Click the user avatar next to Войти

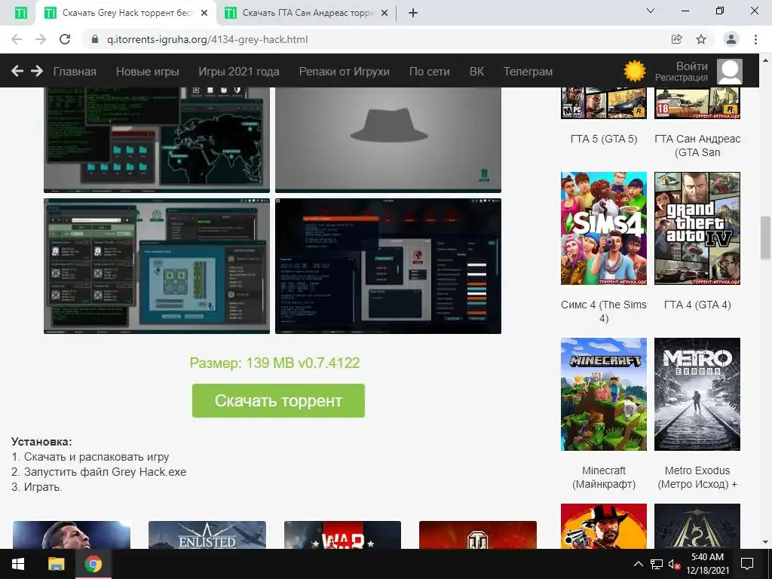click(730, 72)
